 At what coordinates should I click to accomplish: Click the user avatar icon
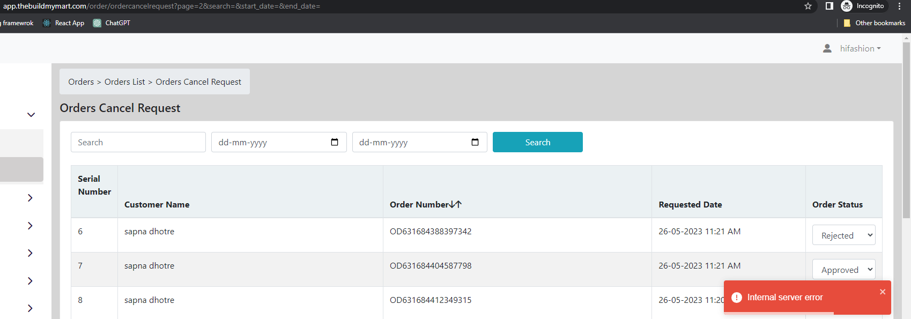[827, 48]
